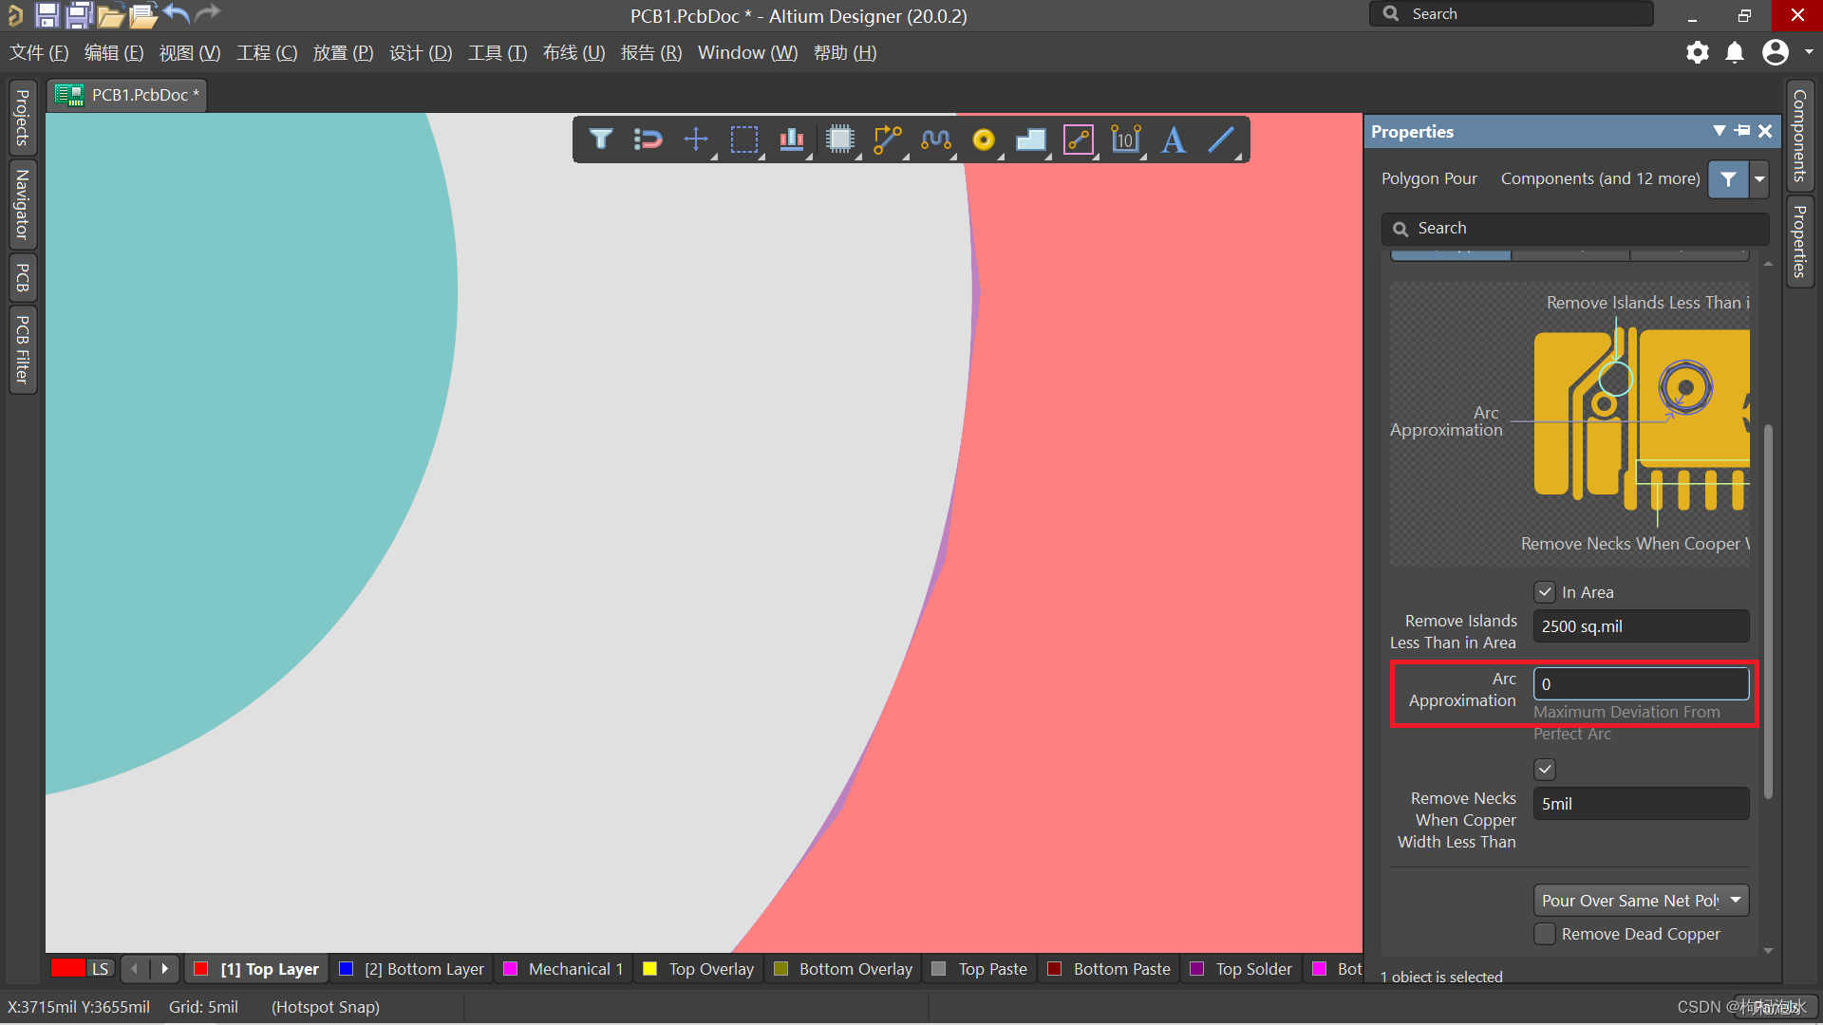Viewport: 1823px width, 1025px height.
Task: Click the Place Text String tool
Action: click(x=1174, y=140)
